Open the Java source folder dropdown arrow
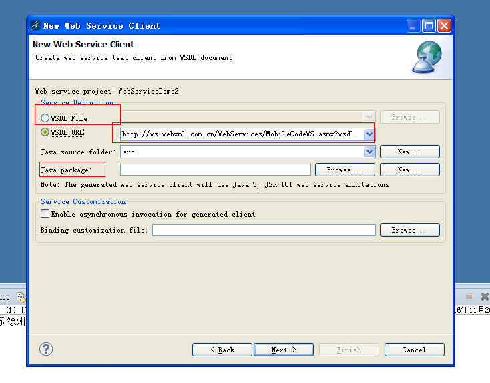This screenshot has width=490, height=383. pos(369,152)
